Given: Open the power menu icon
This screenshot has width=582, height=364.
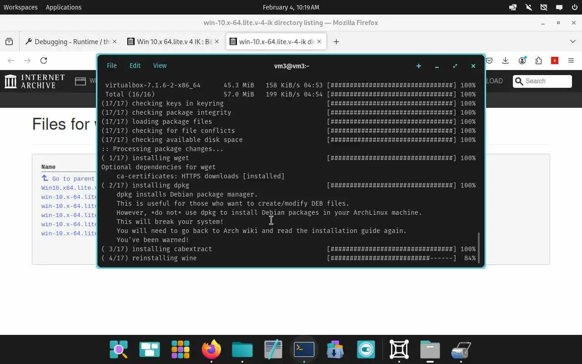Looking at the screenshot, I should (x=574, y=7).
